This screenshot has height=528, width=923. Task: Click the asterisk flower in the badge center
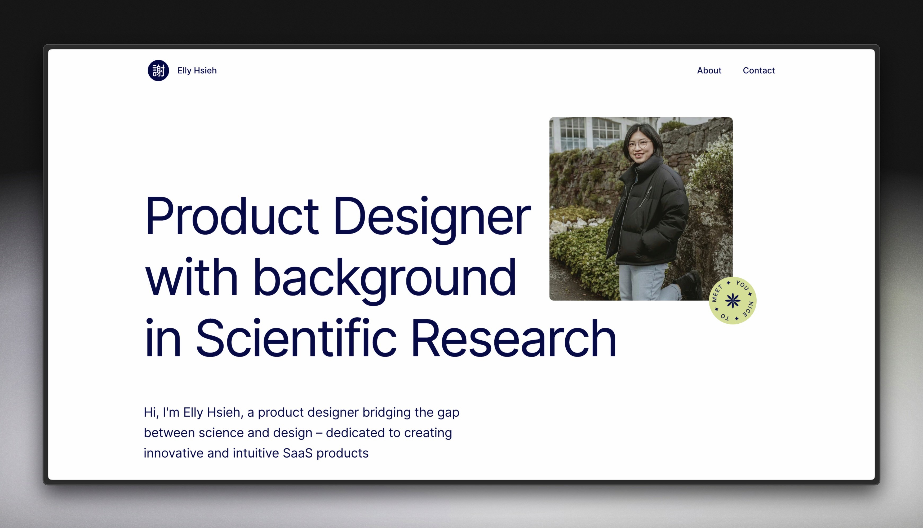click(732, 301)
